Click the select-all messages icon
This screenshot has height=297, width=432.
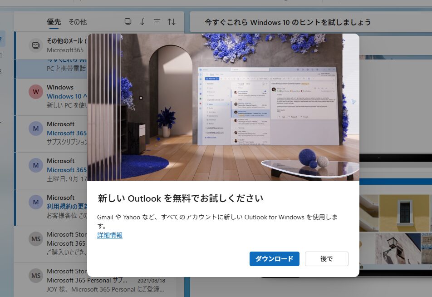click(x=128, y=21)
